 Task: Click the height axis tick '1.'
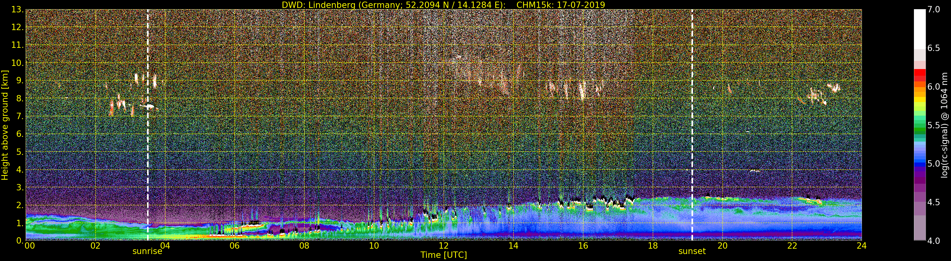20,223
